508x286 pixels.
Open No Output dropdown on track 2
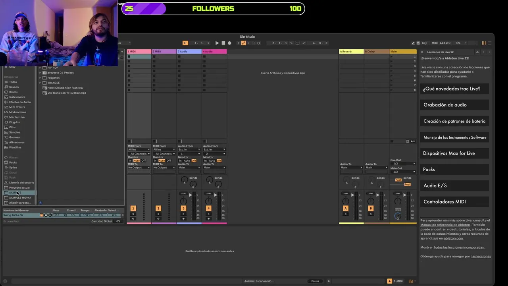pyautogui.click(x=164, y=167)
